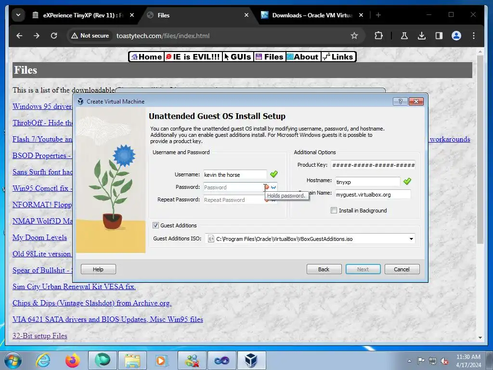Viewport: 493px width, 370px height.
Task: Open the tab search chevron button
Action: click(18, 15)
